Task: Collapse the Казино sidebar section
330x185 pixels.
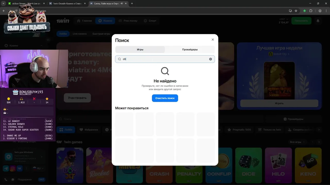Action: pos(42,46)
